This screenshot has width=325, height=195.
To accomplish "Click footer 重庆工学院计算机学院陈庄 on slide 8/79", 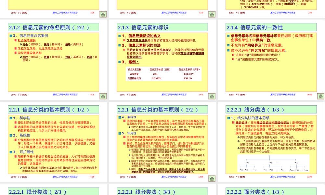I will pos(65,95).
